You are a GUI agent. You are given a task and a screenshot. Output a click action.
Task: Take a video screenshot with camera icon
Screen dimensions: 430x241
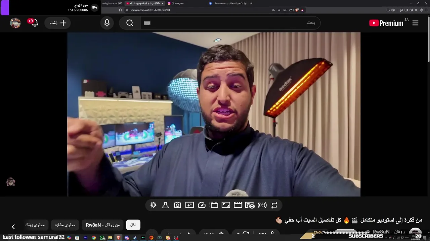[x=177, y=205]
